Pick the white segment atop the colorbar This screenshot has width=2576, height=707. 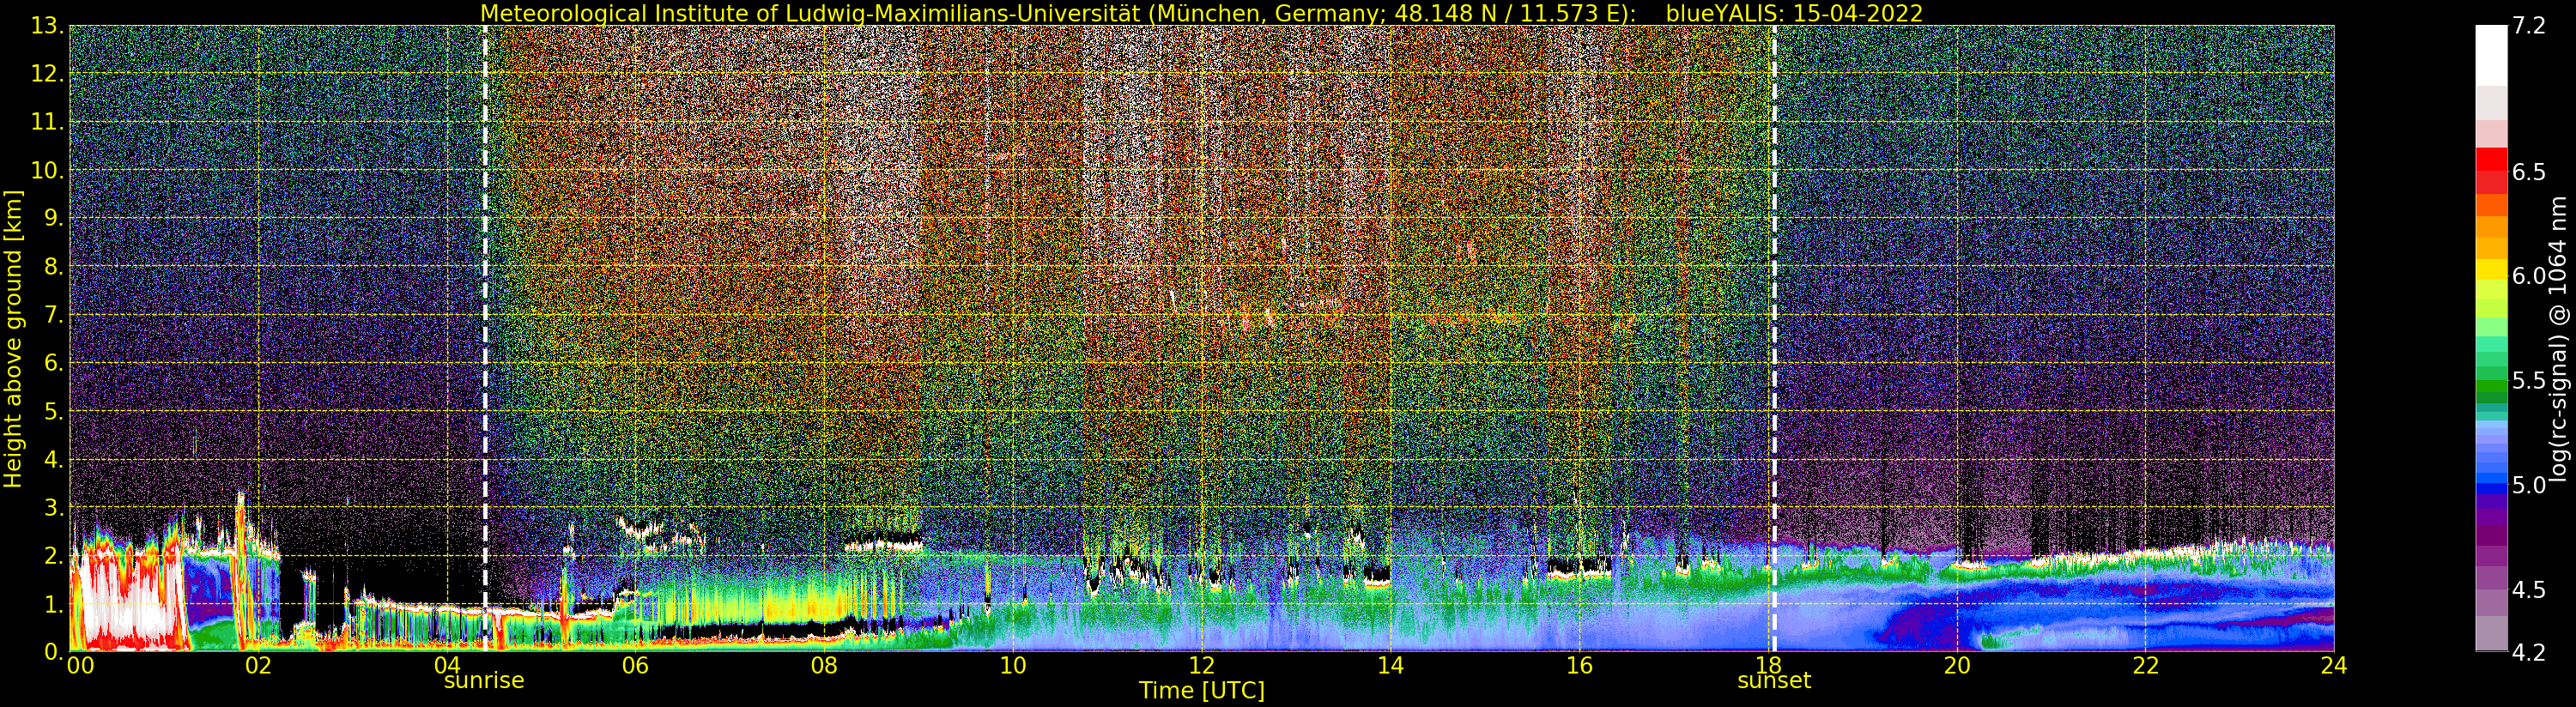point(2491,56)
